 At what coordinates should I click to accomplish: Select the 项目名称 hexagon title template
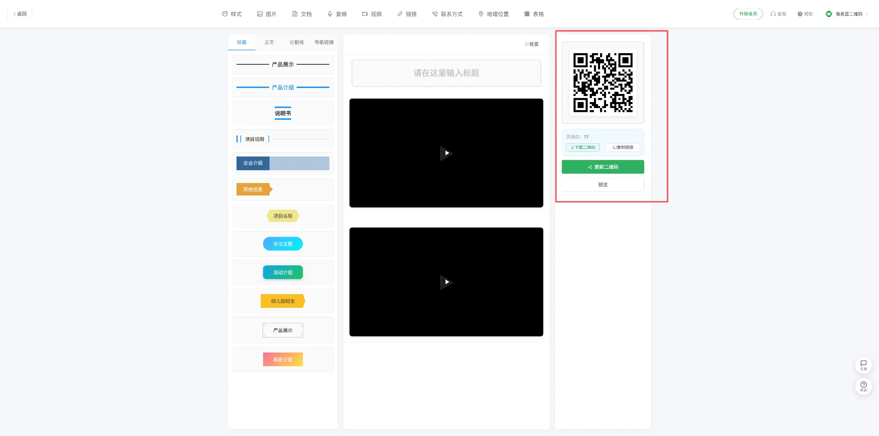pyautogui.click(x=283, y=216)
